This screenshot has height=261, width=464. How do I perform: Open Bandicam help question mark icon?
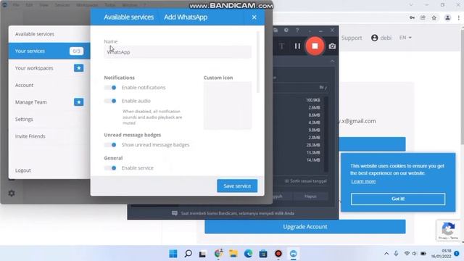(x=297, y=30)
